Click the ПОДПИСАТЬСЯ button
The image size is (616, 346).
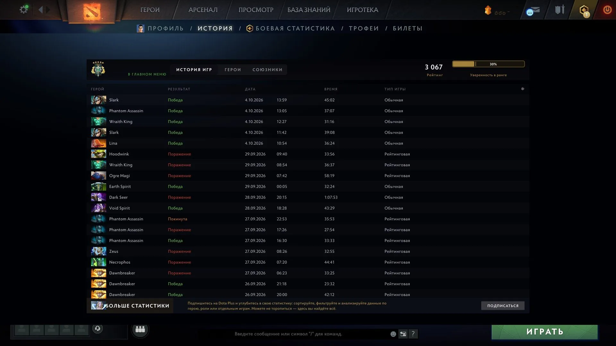tap(503, 306)
